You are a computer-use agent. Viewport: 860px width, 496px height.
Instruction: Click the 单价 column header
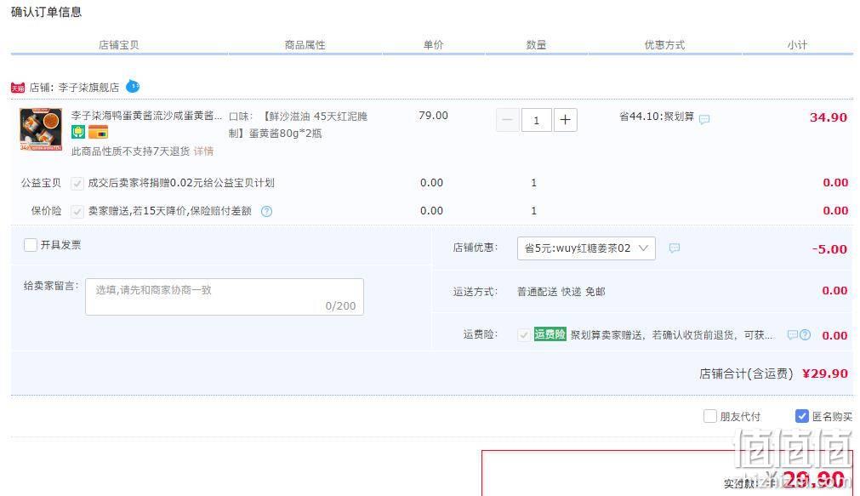pyautogui.click(x=433, y=45)
